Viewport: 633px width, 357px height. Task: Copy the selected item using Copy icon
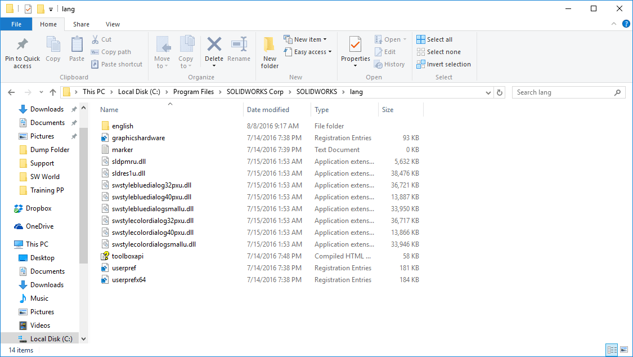point(53,51)
